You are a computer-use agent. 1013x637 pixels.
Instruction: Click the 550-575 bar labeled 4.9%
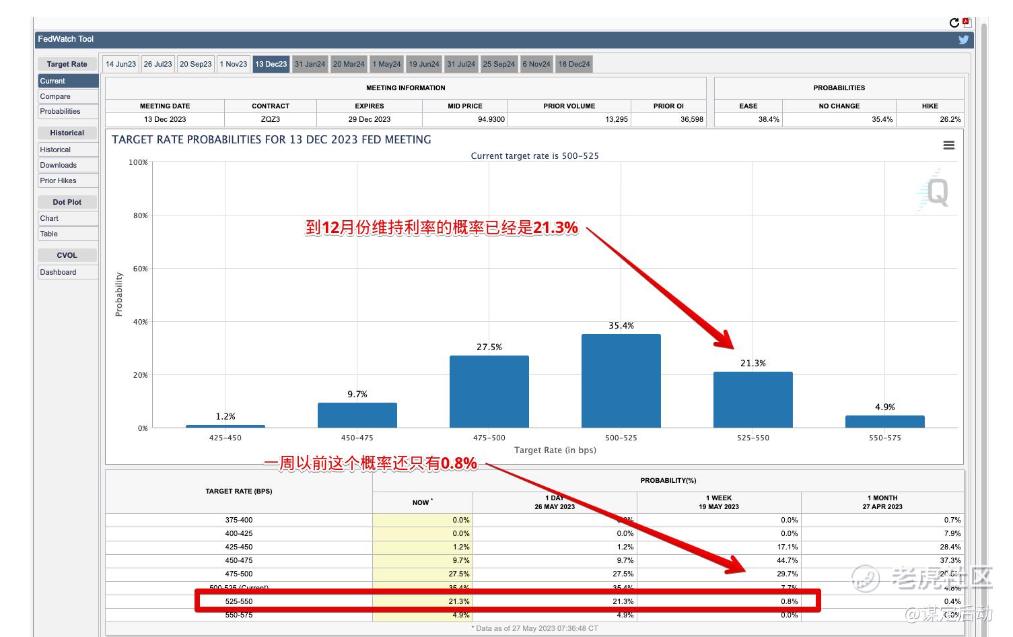885,422
